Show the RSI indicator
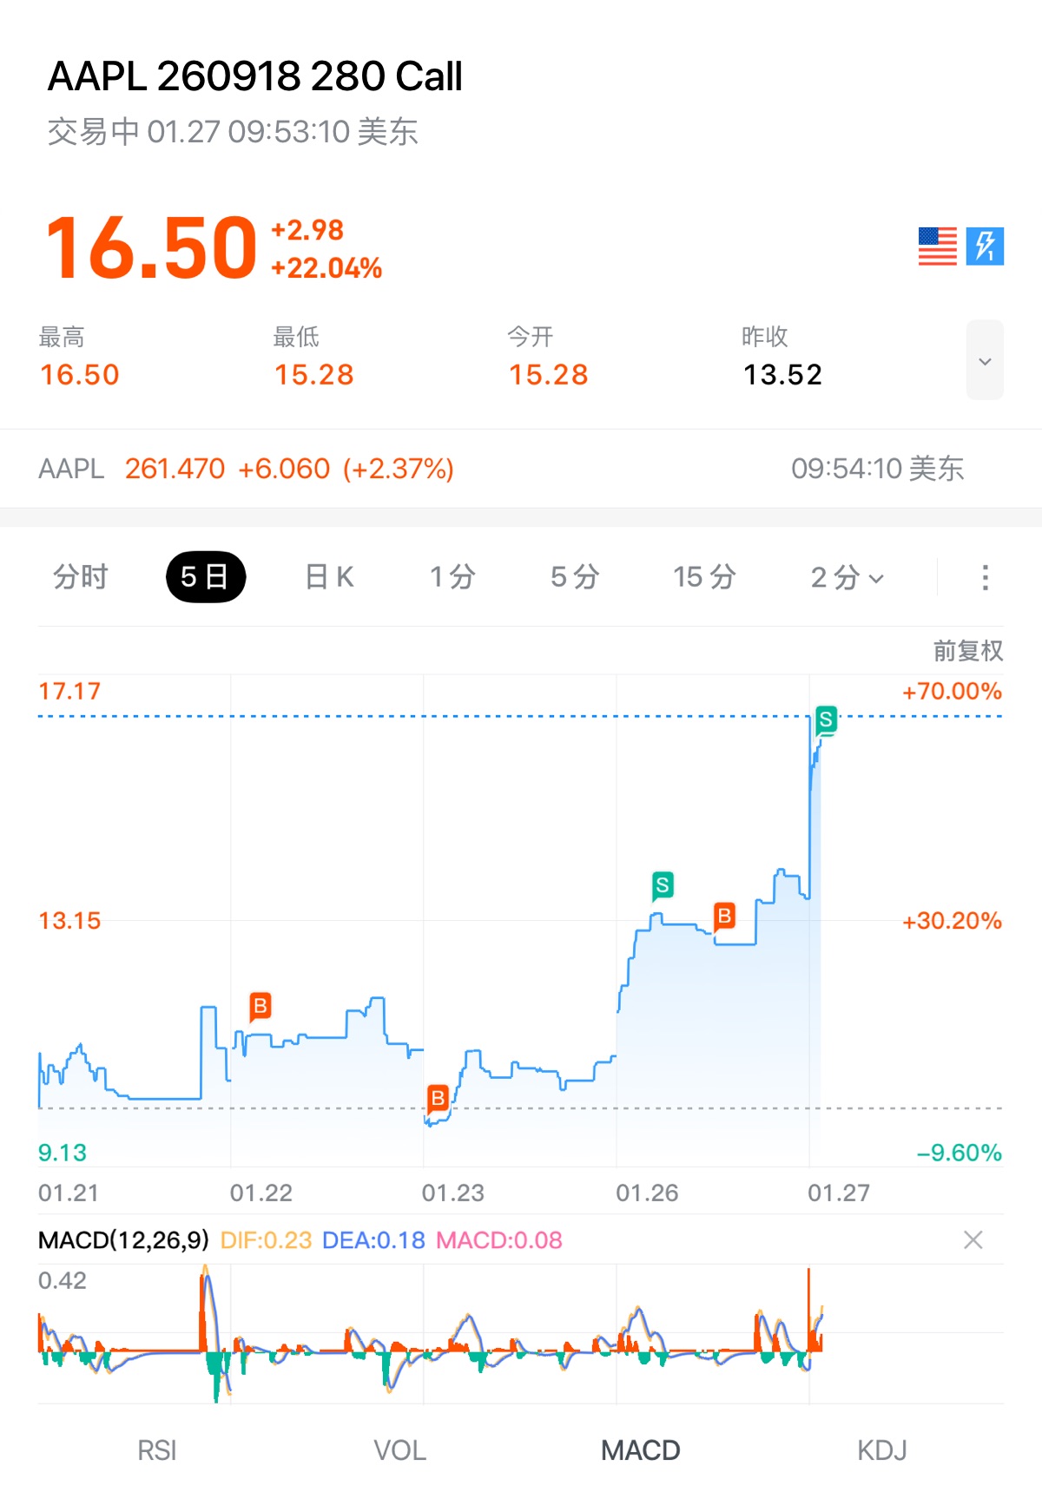The height and width of the screenshot is (1505, 1042). (157, 1450)
